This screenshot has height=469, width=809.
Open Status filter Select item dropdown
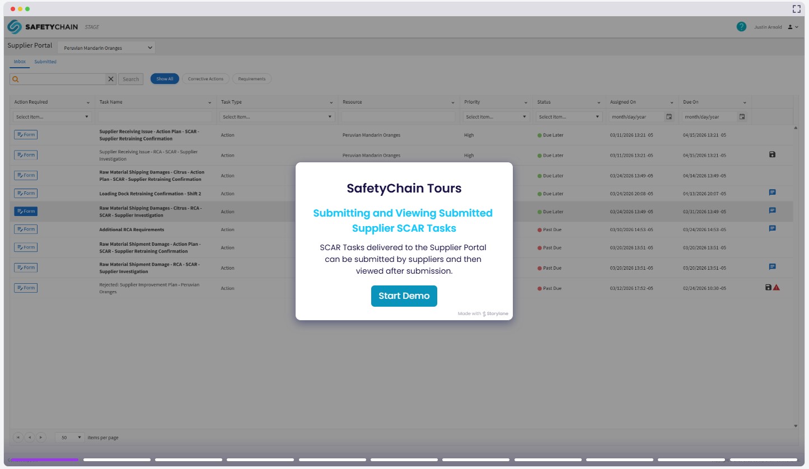click(x=569, y=117)
